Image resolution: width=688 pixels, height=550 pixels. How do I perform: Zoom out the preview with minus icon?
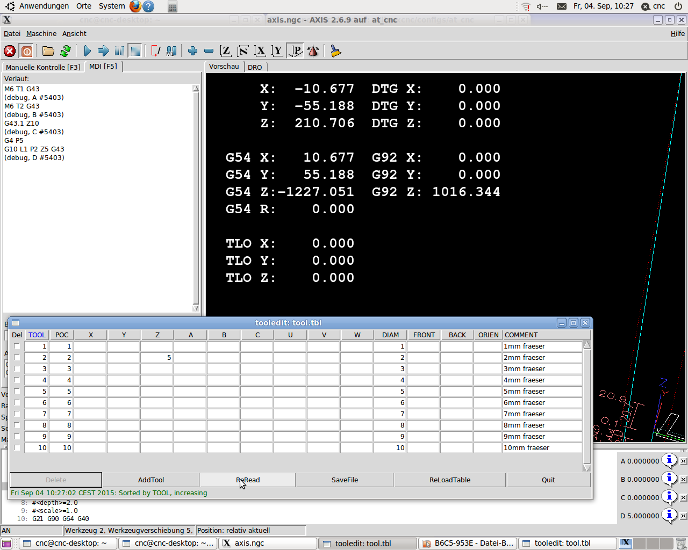209,51
